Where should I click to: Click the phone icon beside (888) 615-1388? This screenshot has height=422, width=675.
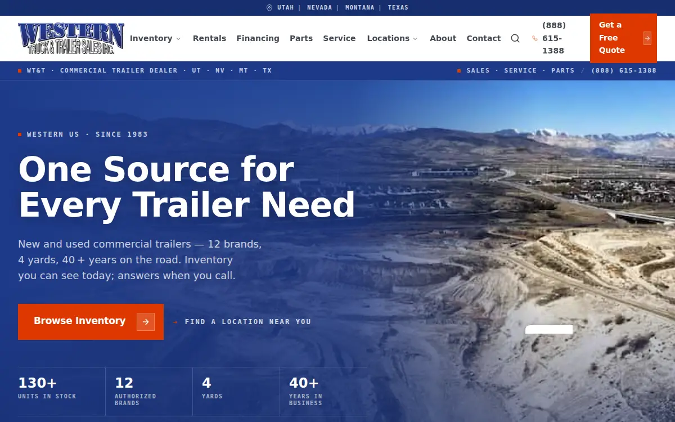tap(534, 38)
